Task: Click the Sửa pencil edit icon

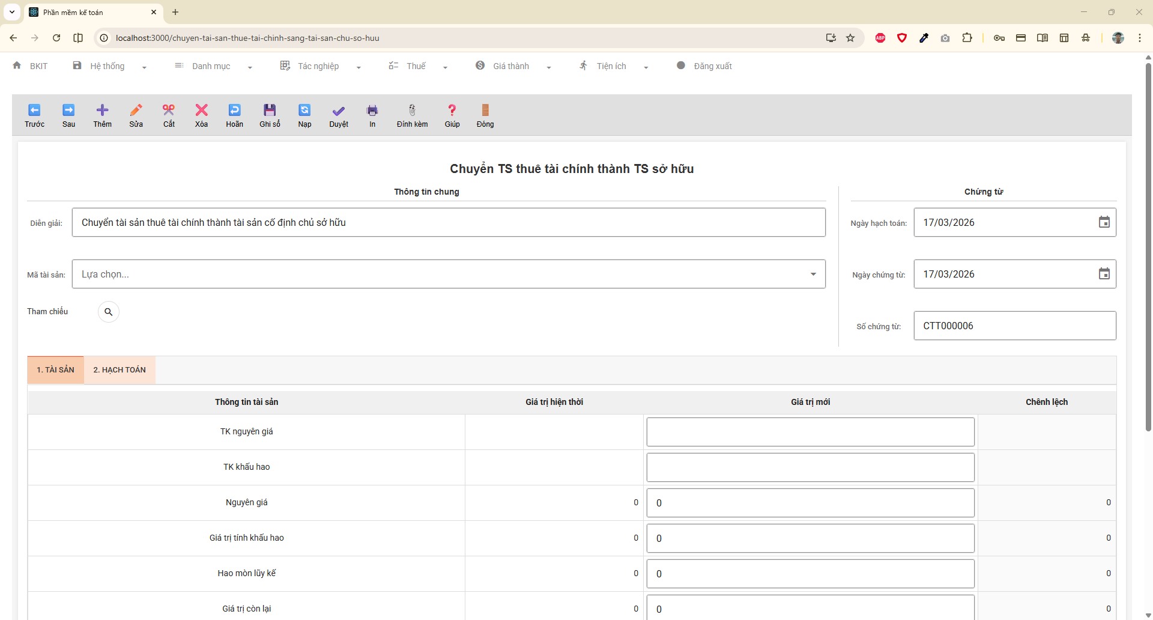Action: point(136,111)
